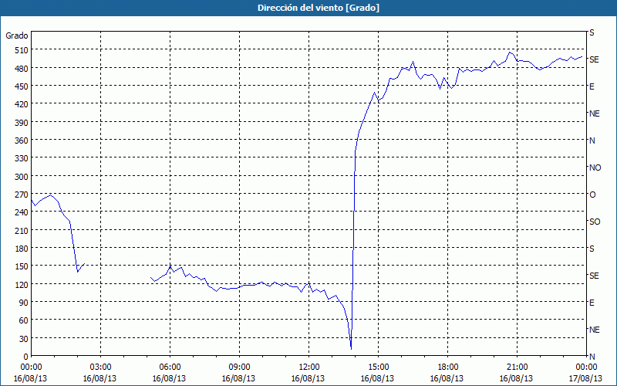
Task: Click the 06:00 time axis label
Action: [170, 367]
